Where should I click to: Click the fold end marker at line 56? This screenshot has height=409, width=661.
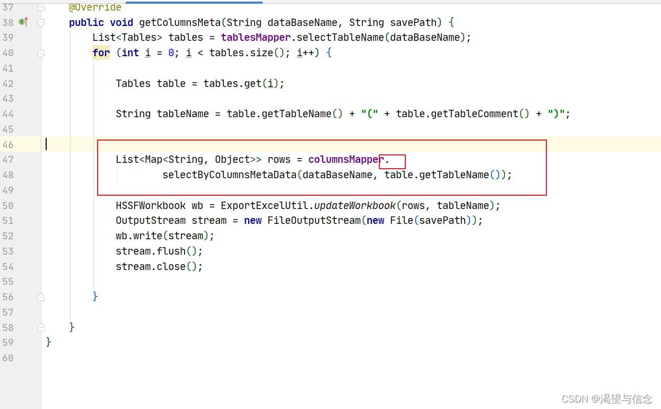(x=41, y=297)
